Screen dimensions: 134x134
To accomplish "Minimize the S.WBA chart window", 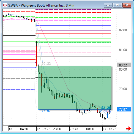I will 108,5.
